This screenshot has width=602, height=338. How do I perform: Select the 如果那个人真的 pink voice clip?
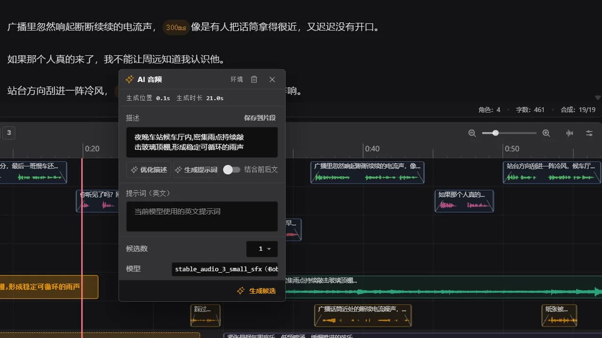click(464, 201)
